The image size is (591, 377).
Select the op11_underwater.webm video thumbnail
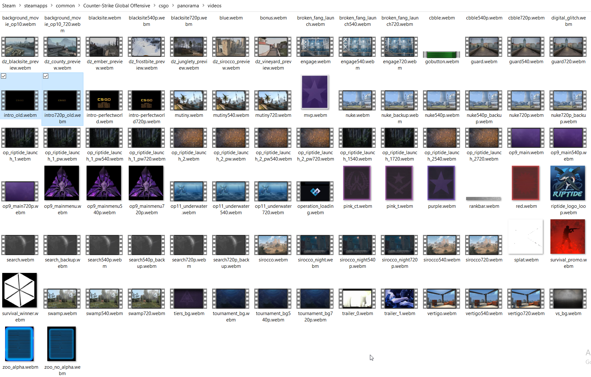pyautogui.click(x=188, y=191)
